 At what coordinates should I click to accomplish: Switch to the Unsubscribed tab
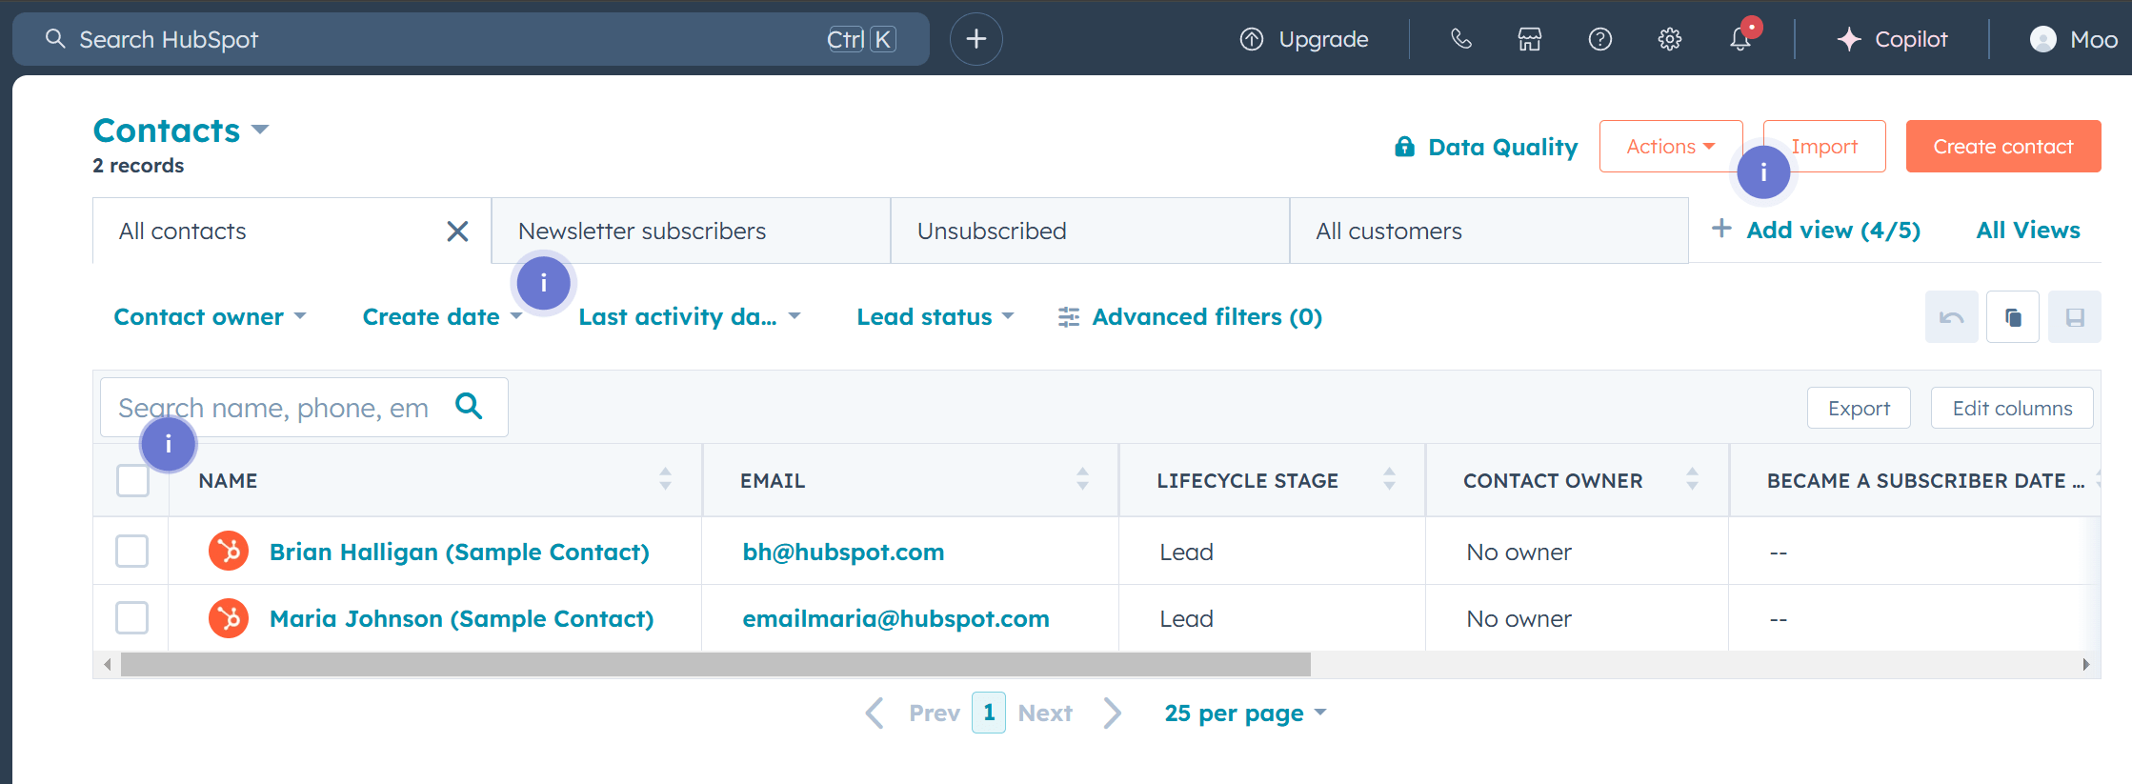(x=1090, y=231)
